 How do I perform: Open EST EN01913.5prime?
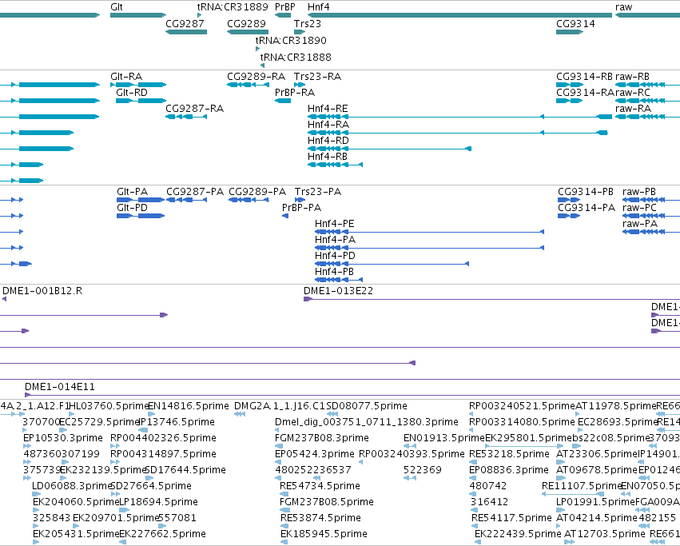(409, 446)
